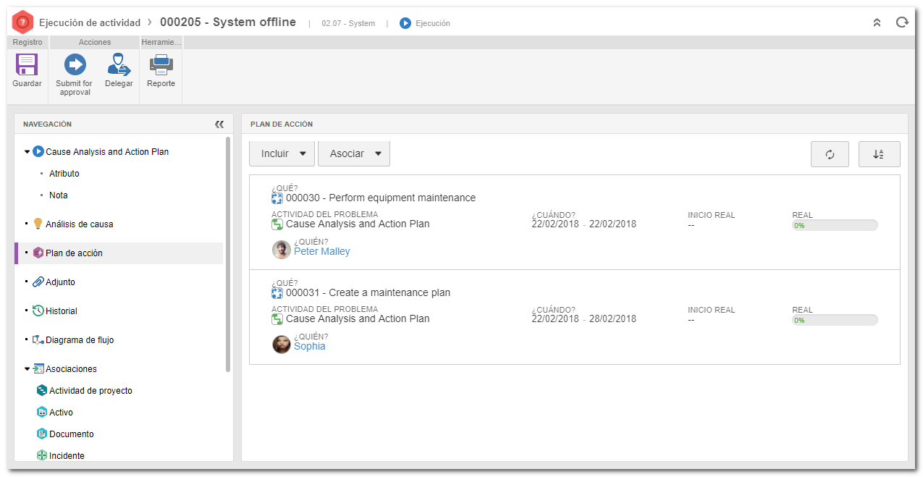Click the Asociaciones list icon
Image resolution: width=923 pixels, height=477 pixels.
tap(39, 369)
